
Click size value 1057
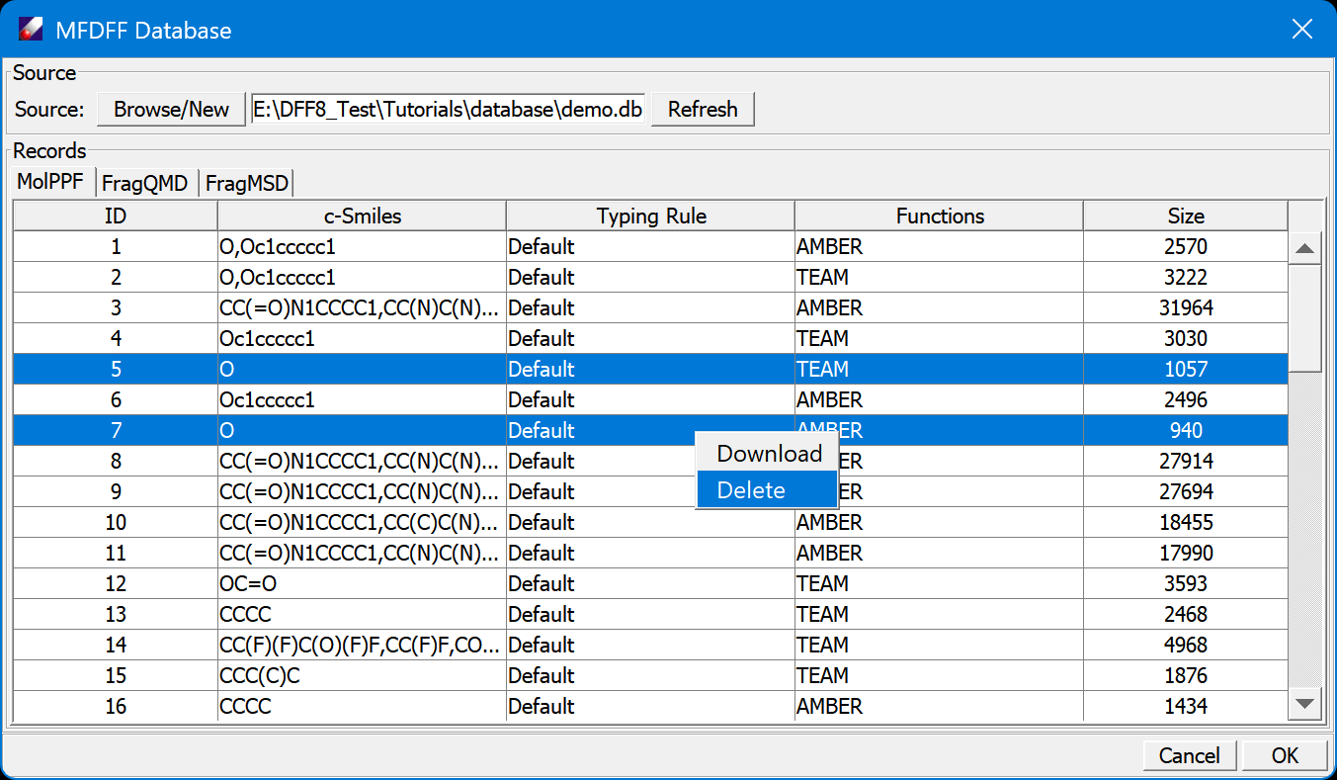pyautogui.click(x=1186, y=369)
